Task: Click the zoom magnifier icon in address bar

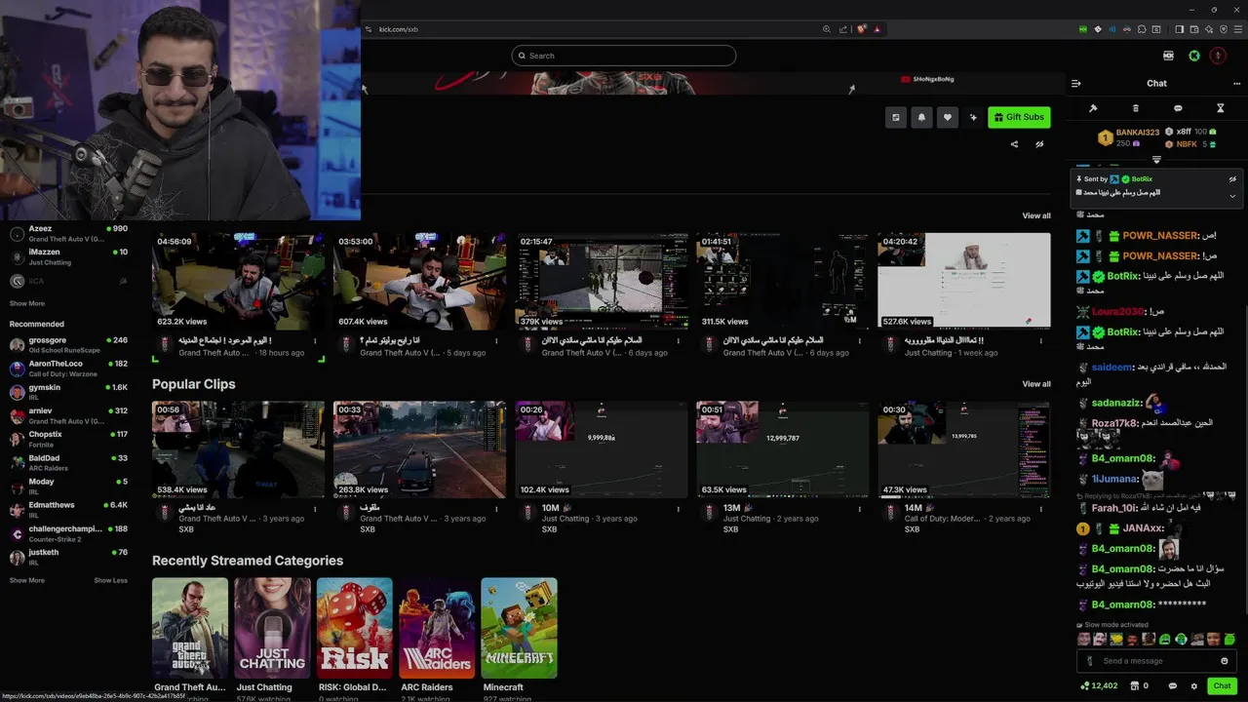Action: click(x=827, y=29)
